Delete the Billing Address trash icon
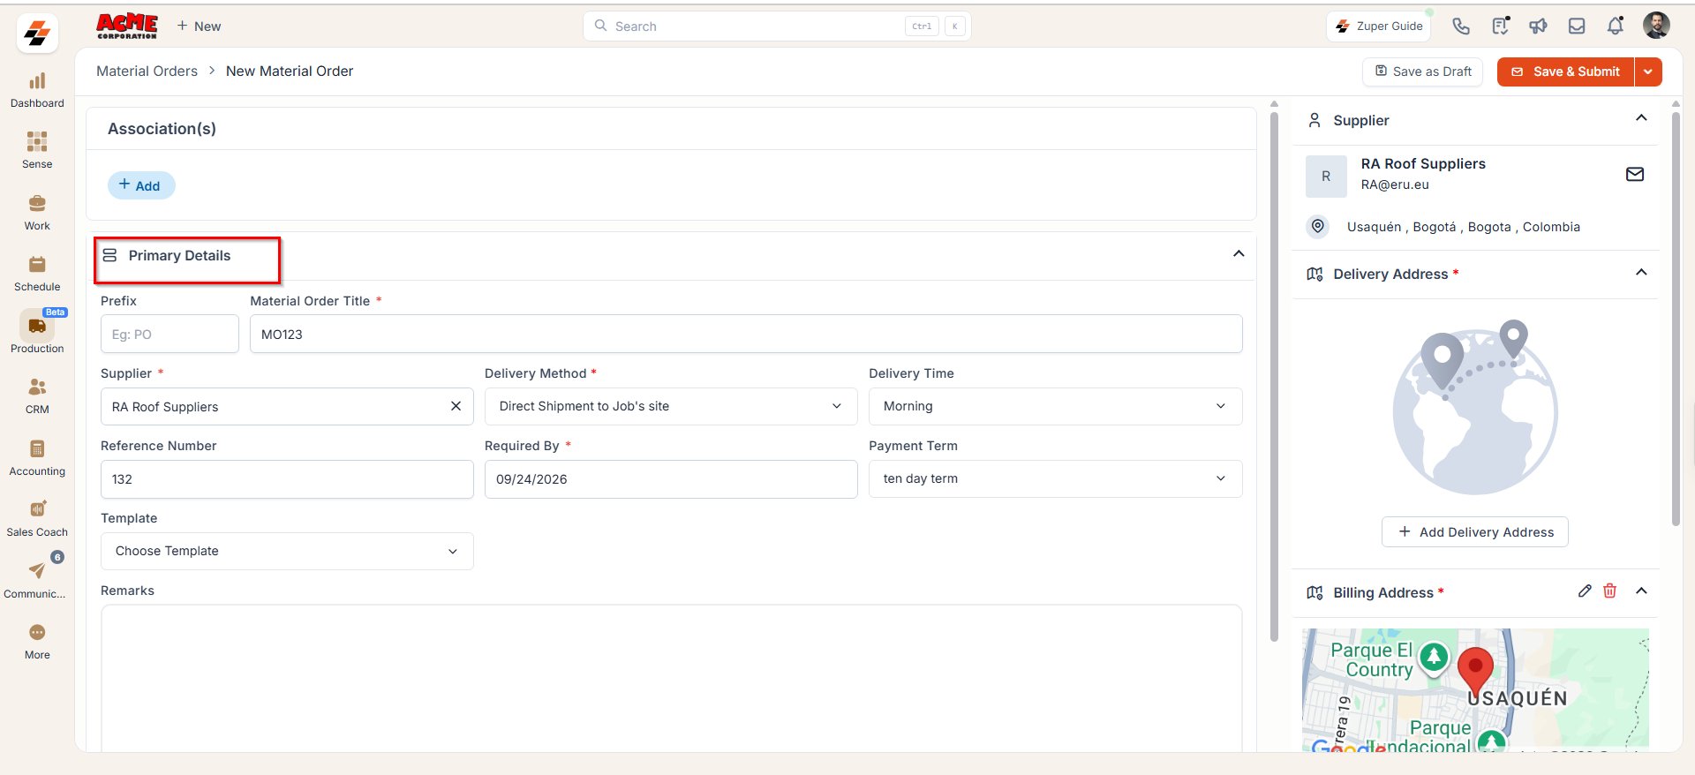 point(1609,591)
